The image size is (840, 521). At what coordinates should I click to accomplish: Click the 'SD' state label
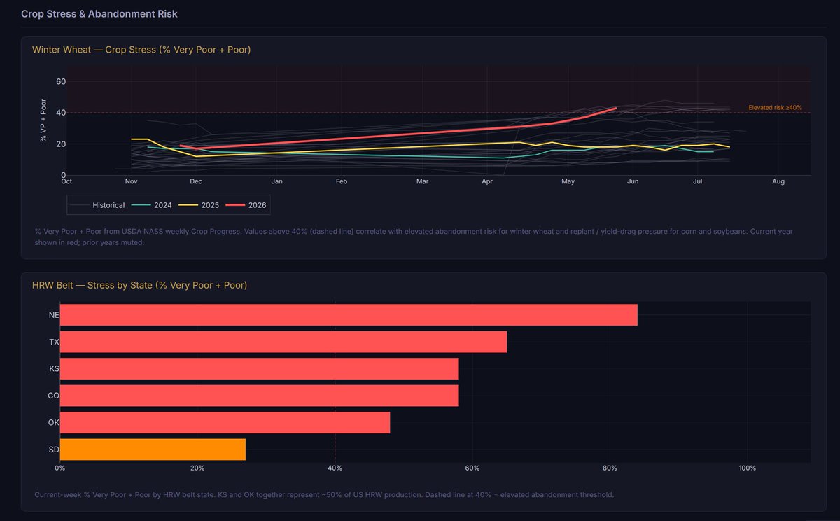coord(54,450)
